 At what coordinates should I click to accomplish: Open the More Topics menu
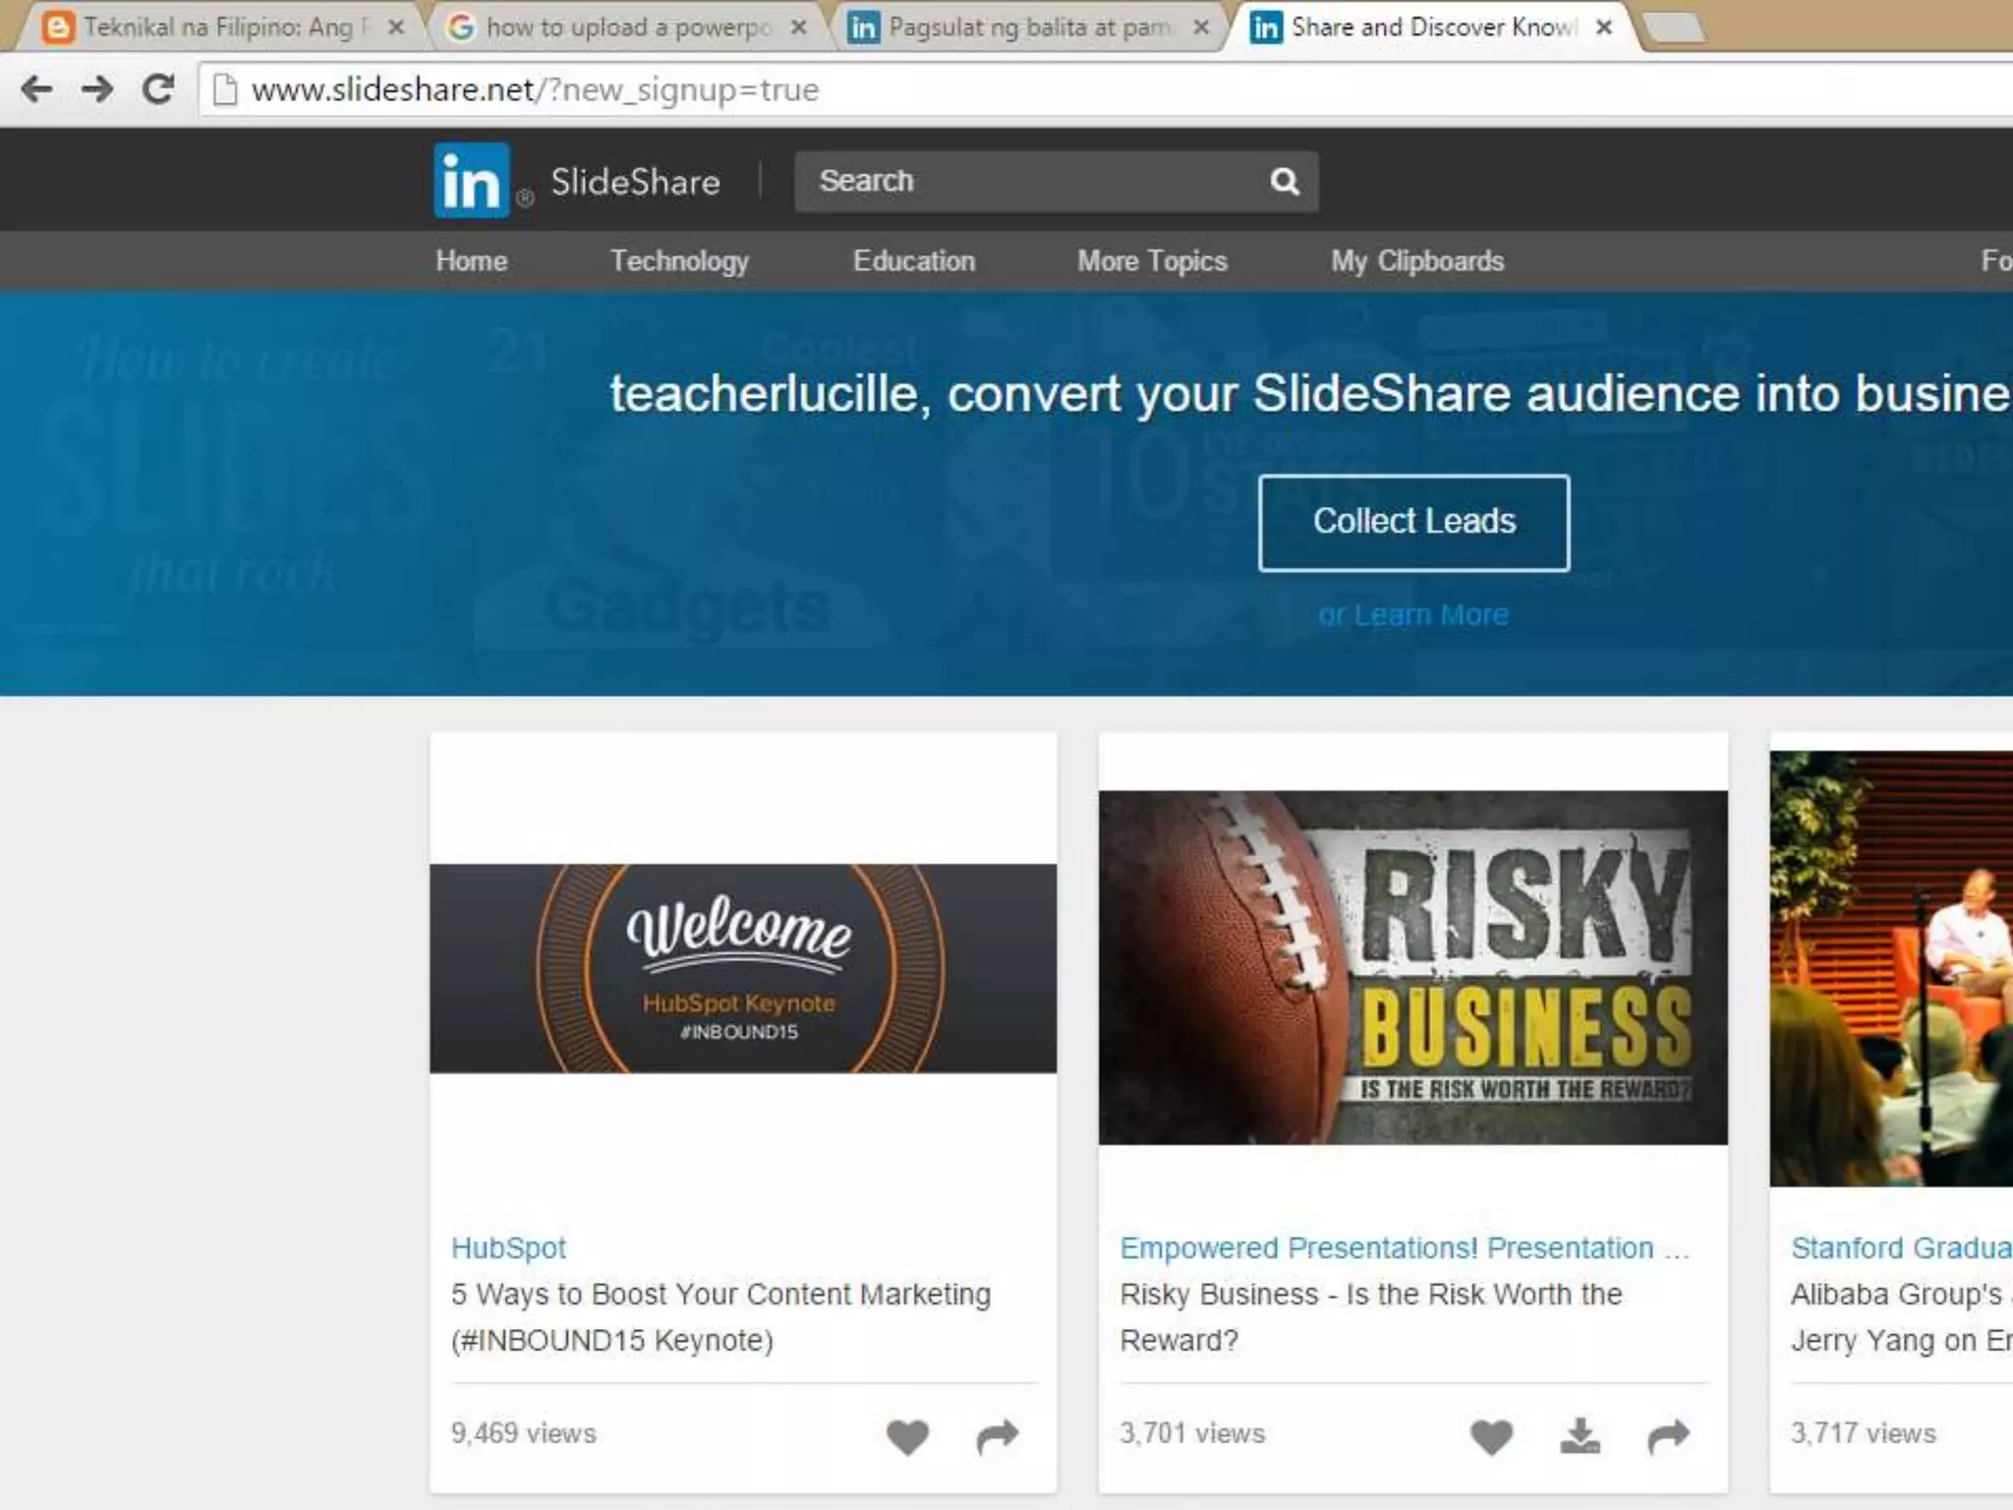1152,261
